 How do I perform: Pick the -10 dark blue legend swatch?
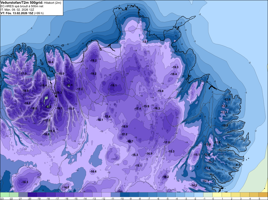[x=125, y=195]
